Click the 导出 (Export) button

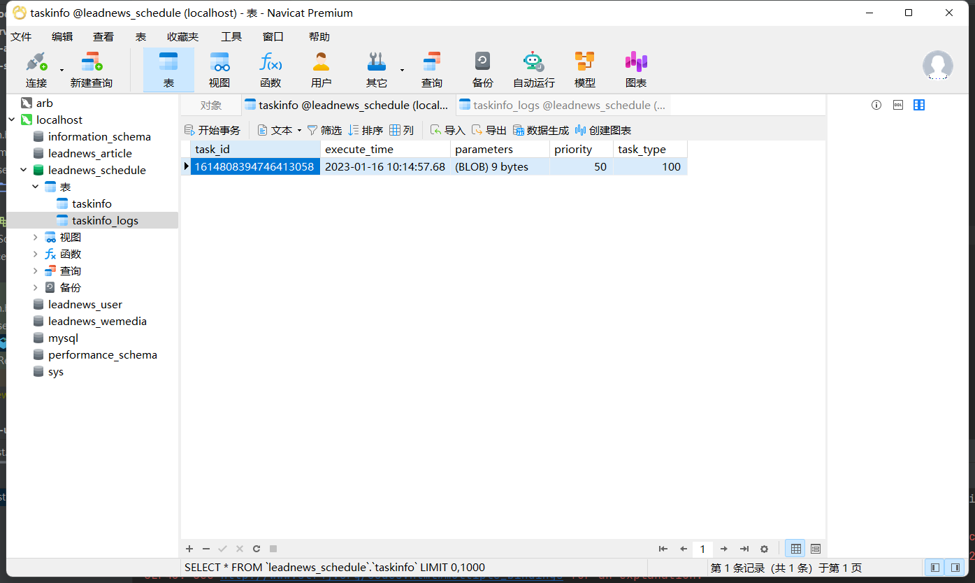(x=489, y=130)
